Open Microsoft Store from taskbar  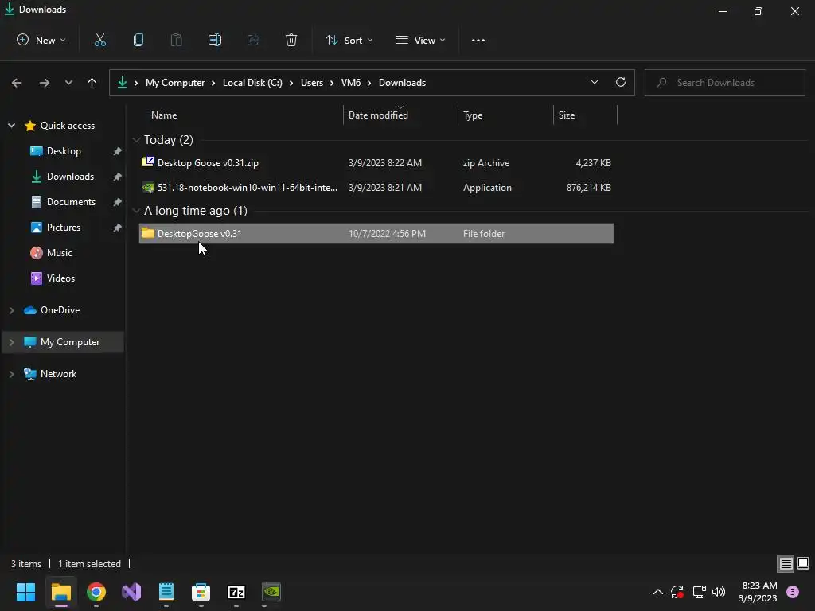pos(201,592)
